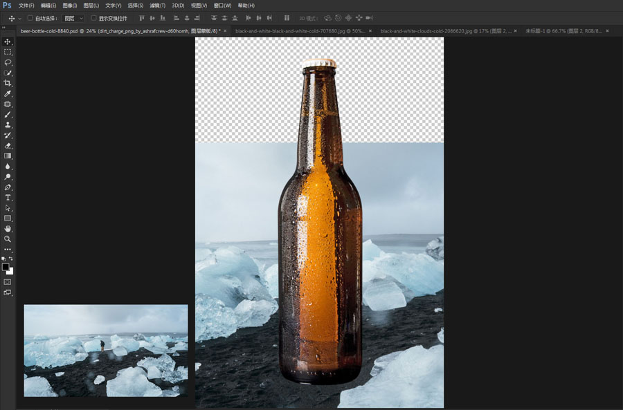The height and width of the screenshot is (410, 623).
Task: Close the beer-bottle-cold-8840.psd tab
Action: (225, 31)
